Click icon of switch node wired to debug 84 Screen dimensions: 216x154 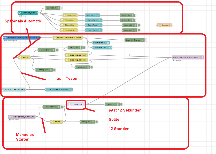pos(52,122)
